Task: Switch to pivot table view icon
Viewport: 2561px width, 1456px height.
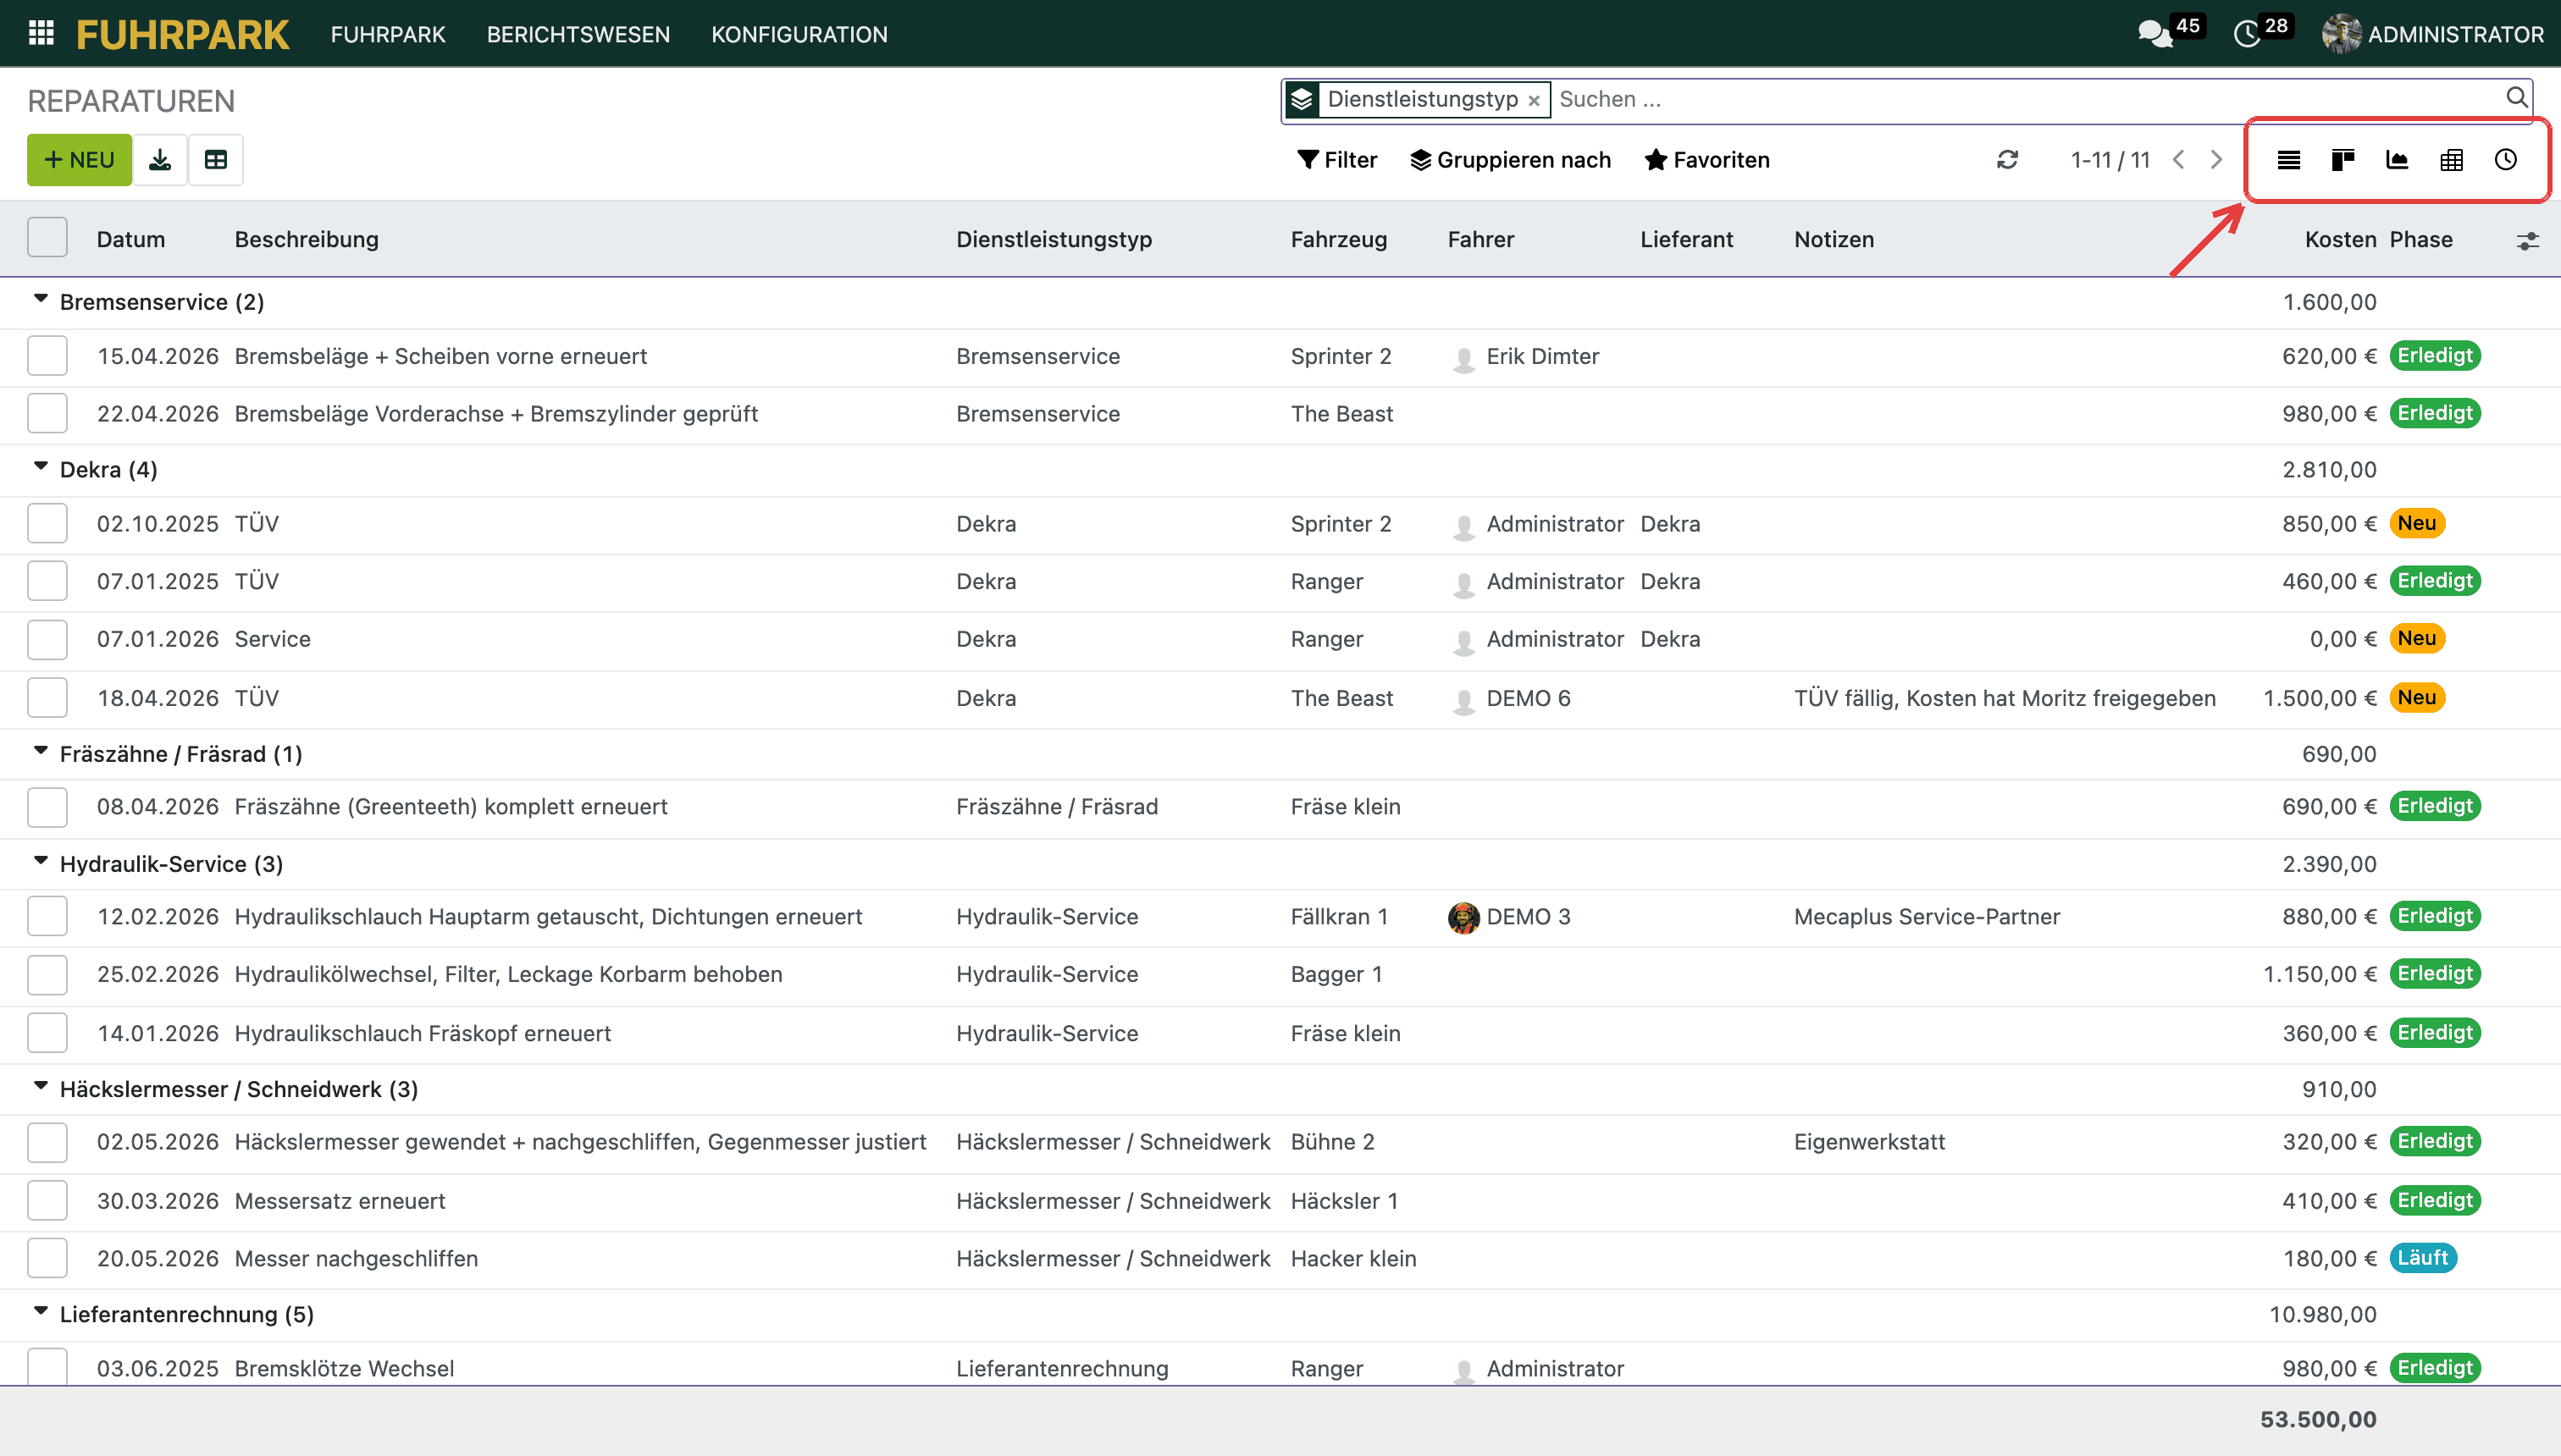Action: (2451, 160)
